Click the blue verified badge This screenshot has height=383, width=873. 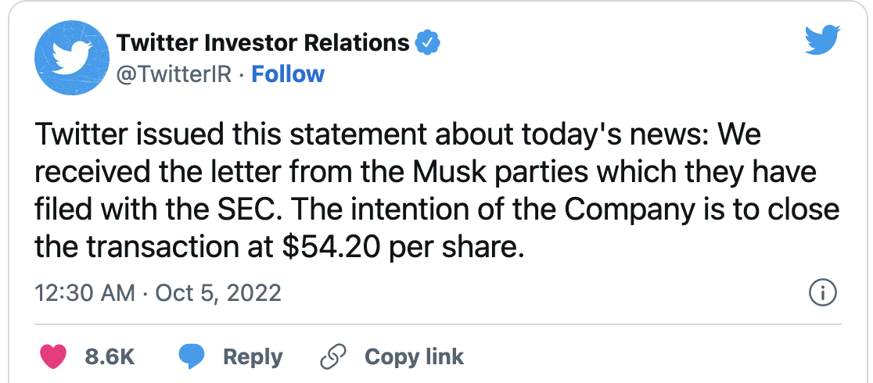pos(427,43)
